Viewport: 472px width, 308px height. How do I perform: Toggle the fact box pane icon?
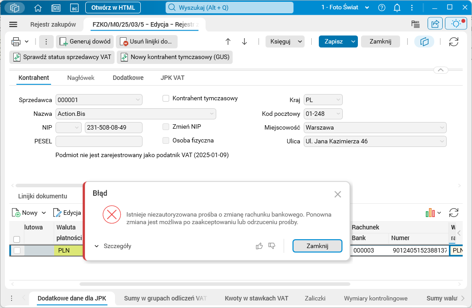point(424,42)
